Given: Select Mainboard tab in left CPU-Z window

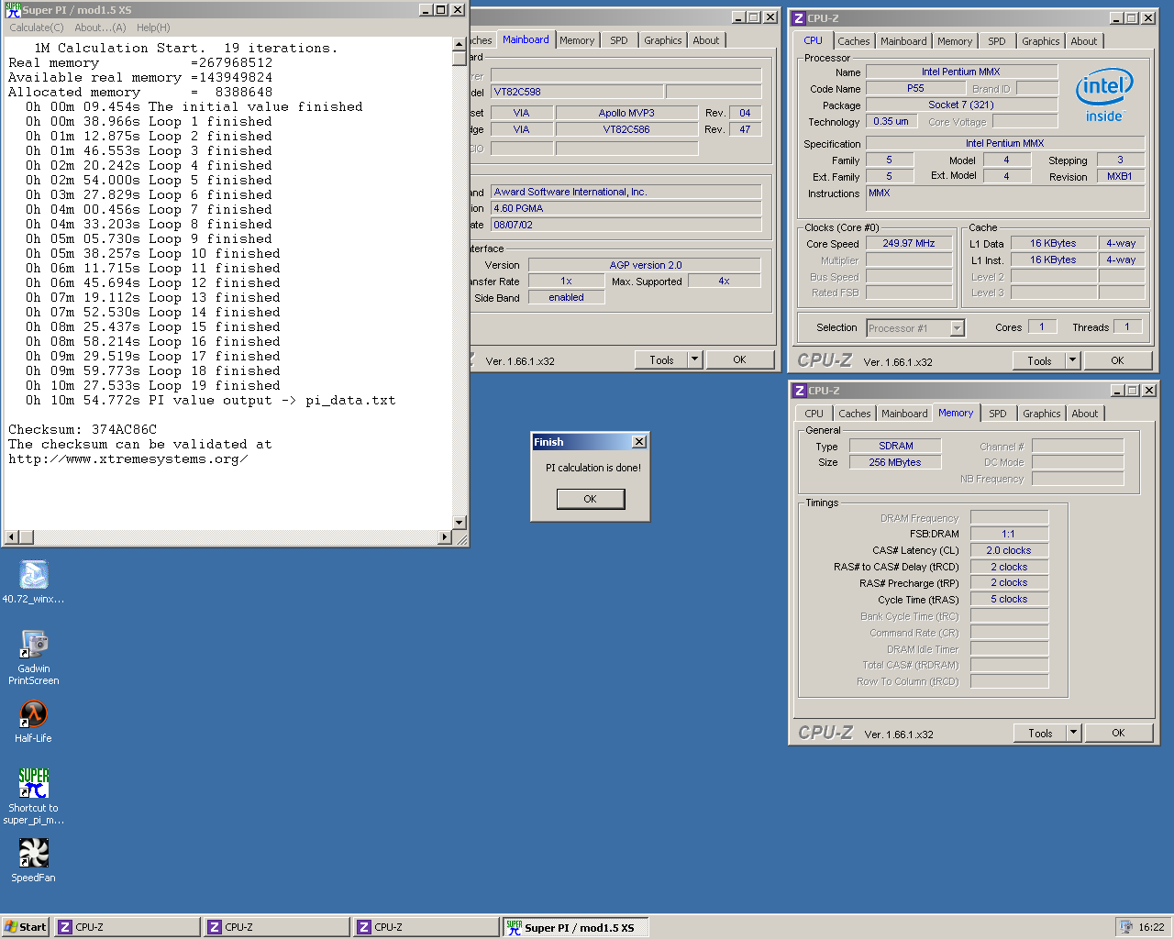Looking at the screenshot, I should pos(526,39).
